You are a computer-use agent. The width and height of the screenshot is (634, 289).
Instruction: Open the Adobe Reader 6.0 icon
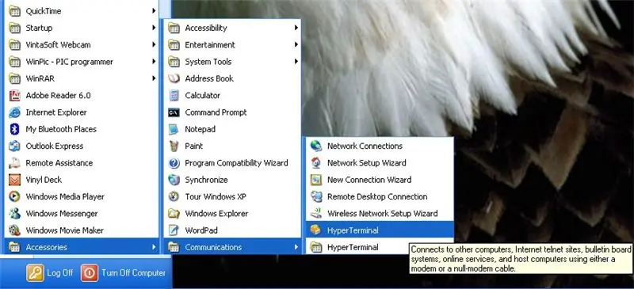14,95
